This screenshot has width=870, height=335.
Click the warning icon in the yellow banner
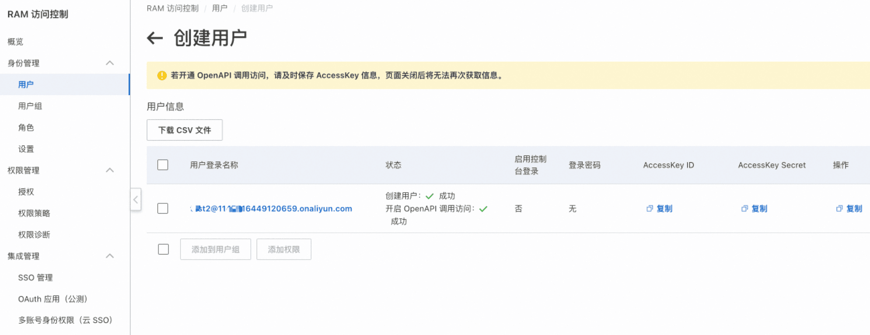(x=162, y=76)
